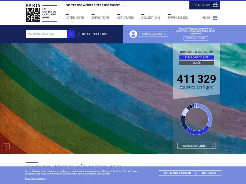This screenshot has width=246, height=184.
Task: Open the hamburger menu icon
Action: coord(215,18)
